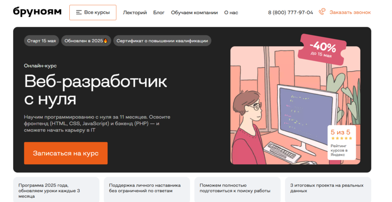Click the Заказать звонок link
The image size is (392, 202).
click(x=350, y=12)
